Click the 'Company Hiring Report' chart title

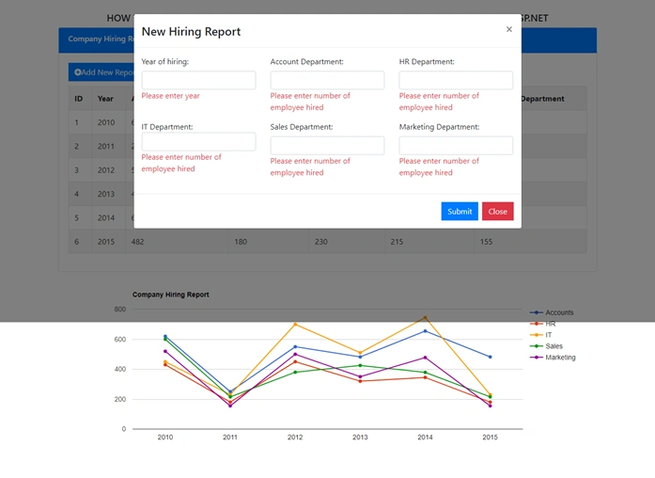(x=170, y=295)
